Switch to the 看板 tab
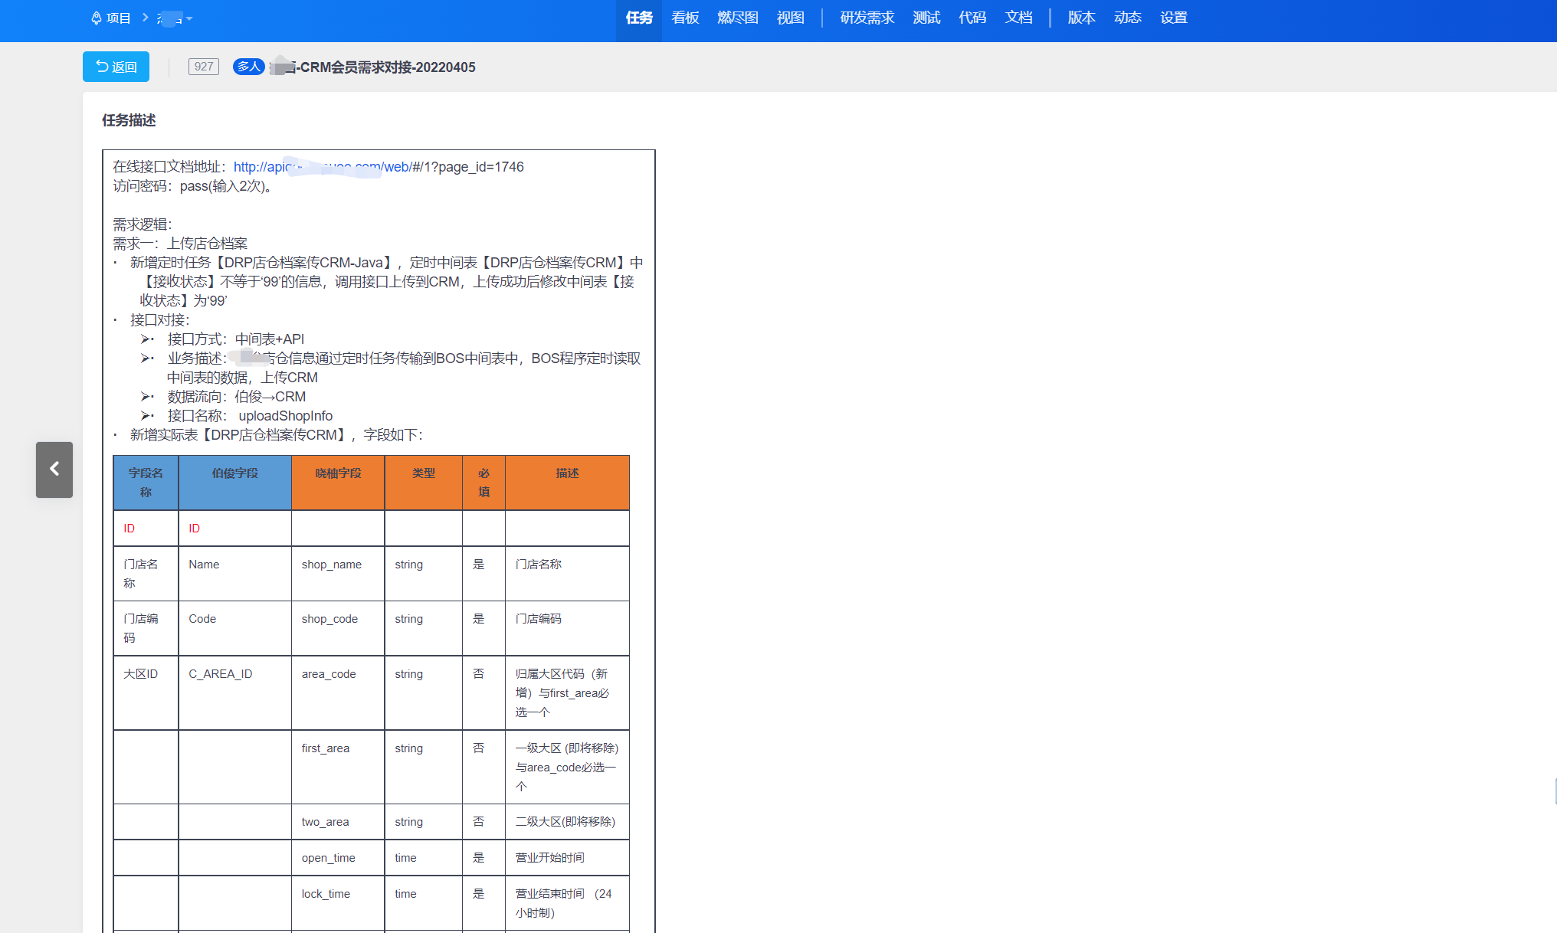 click(x=685, y=18)
